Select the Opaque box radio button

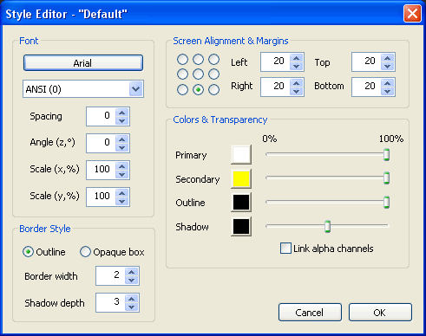tap(85, 252)
